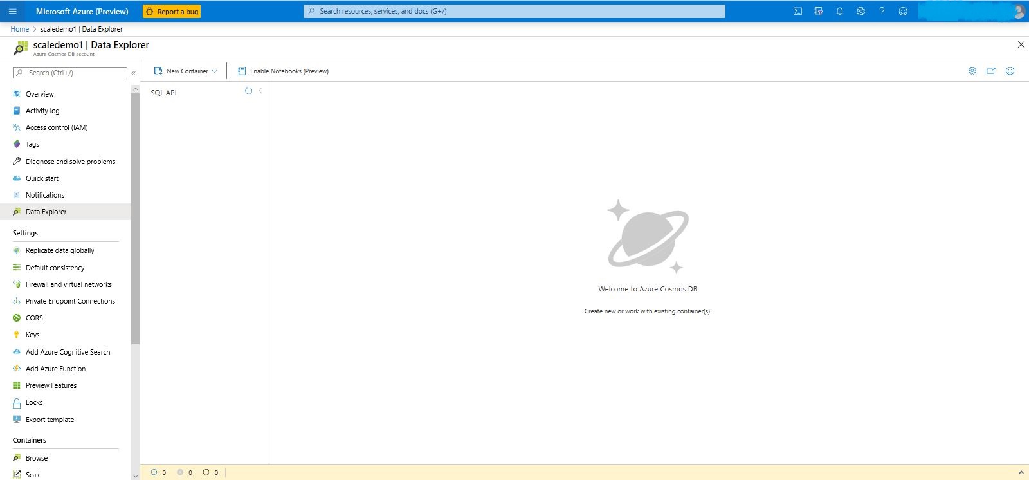The image size is (1029, 480).
Task: Click the Home breadcrumb link
Action: click(x=19, y=29)
